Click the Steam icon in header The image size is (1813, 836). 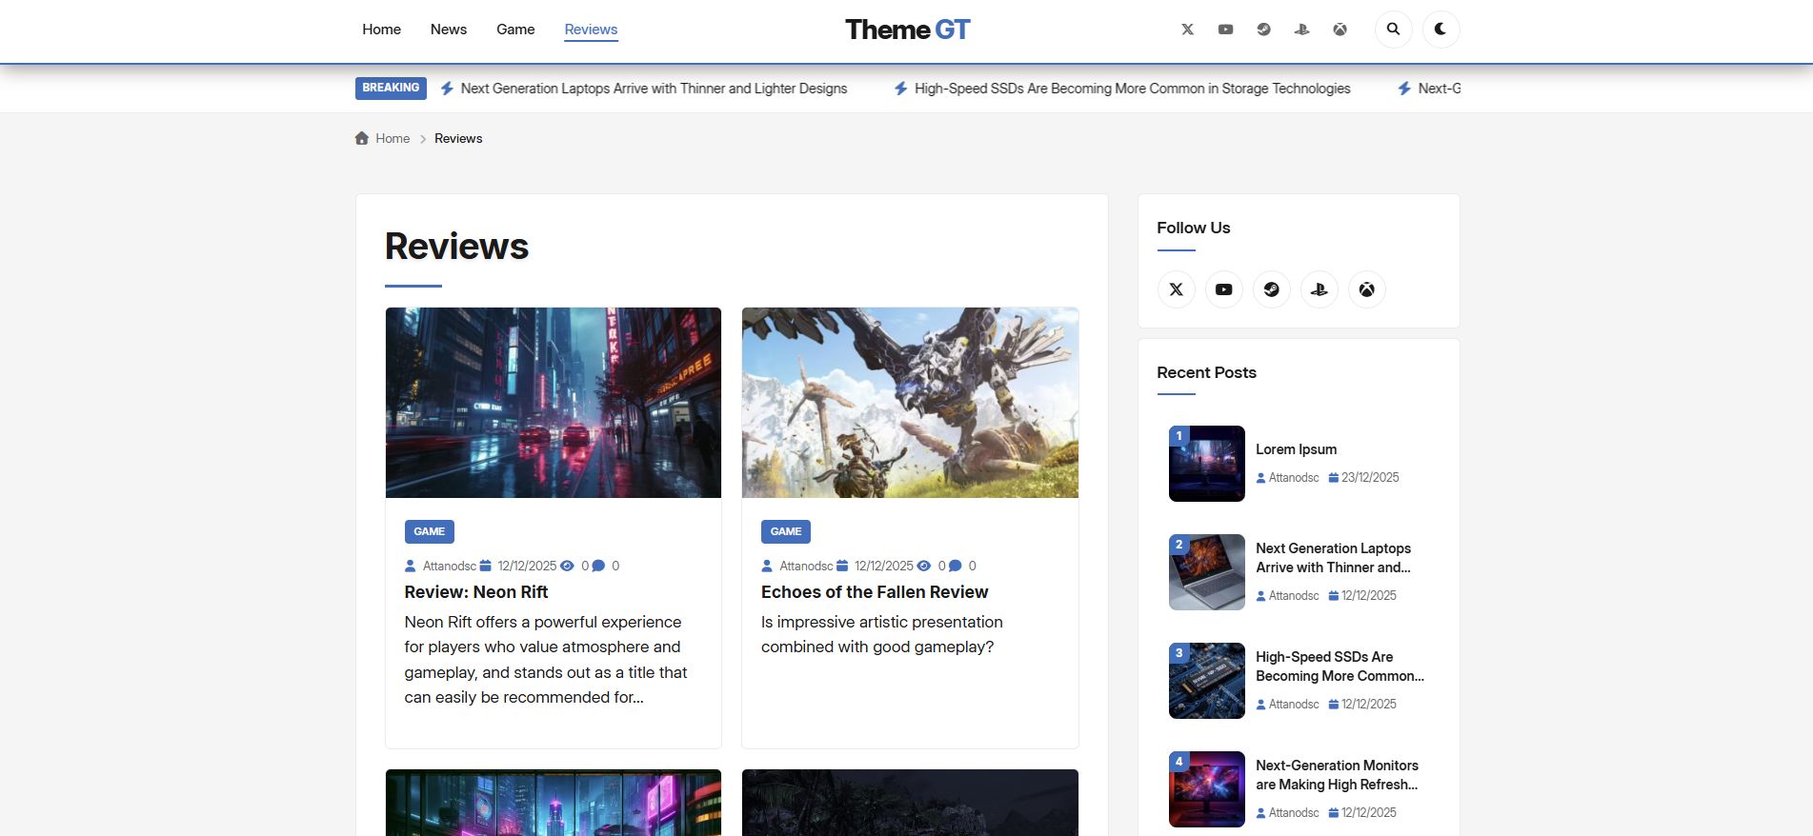click(1263, 30)
